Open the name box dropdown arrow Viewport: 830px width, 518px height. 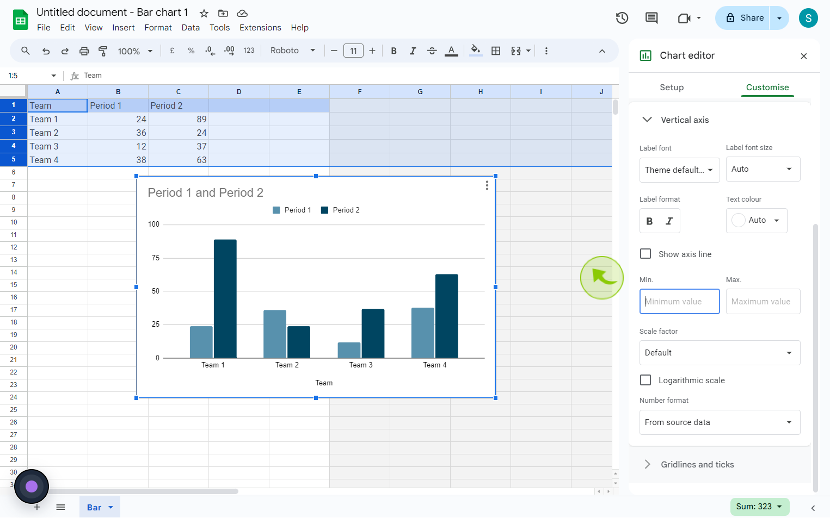53,76
